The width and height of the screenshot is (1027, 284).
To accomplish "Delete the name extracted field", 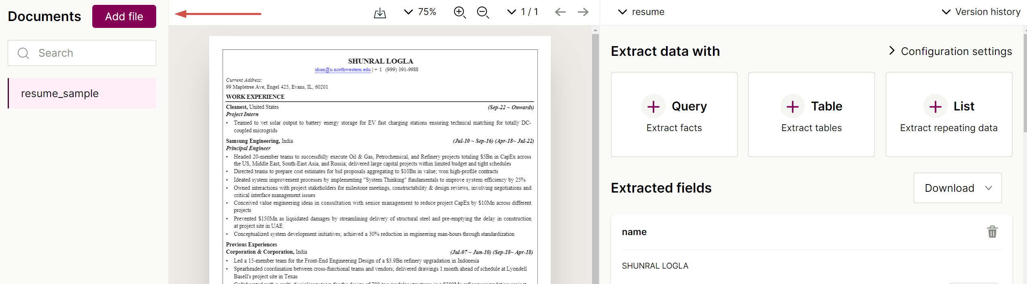I will coord(992,232).
